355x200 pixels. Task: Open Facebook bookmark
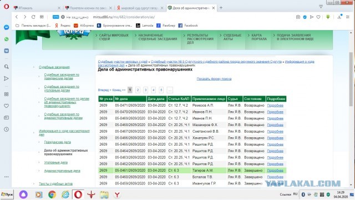(188, 26)
